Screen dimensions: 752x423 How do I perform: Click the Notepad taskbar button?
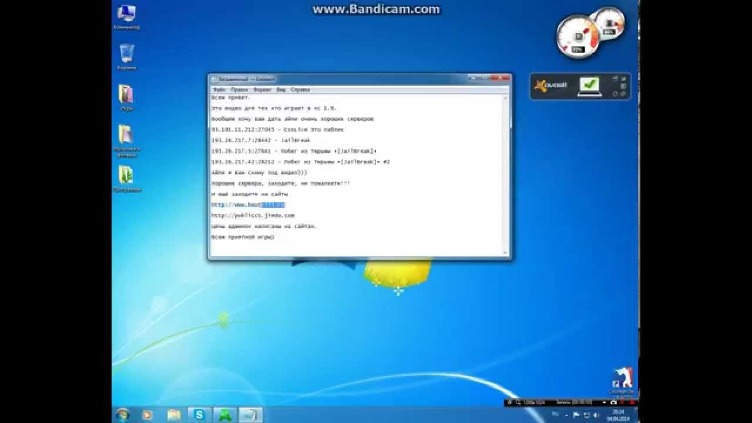pos(252,415)
